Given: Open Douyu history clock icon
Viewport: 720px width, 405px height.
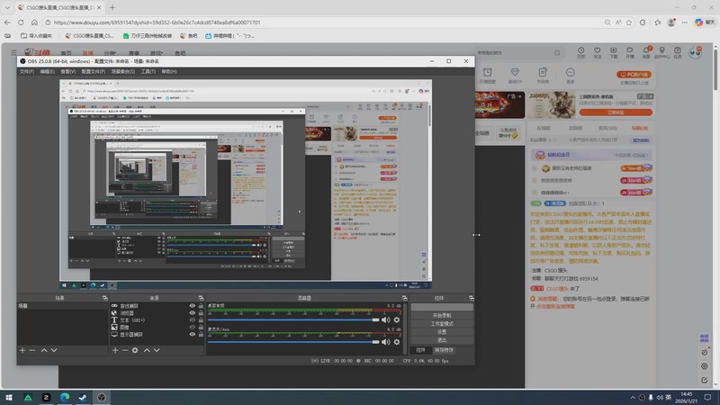Looking at the screenshot, I should [x=580, y=52].
